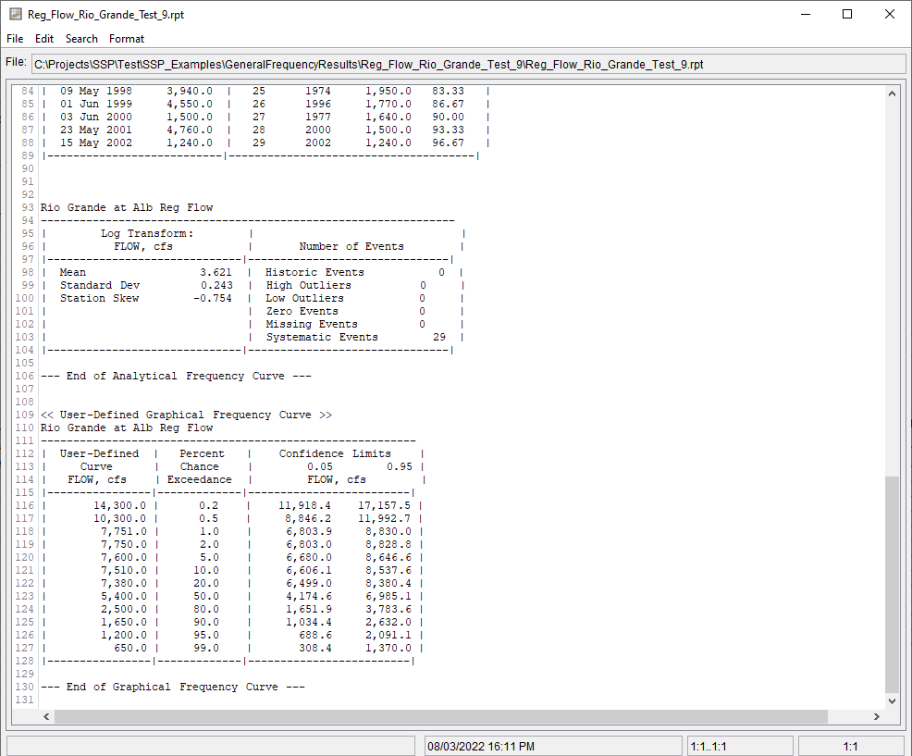Image resolution: width=912 pixels, height=756 pixels.
Task: Click the flow value 7,751.0
Action: click(123, 531)
